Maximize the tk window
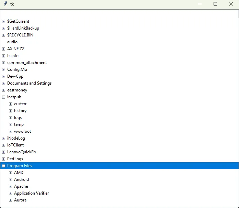Screen dimensions: 239x208 [215, 4]
